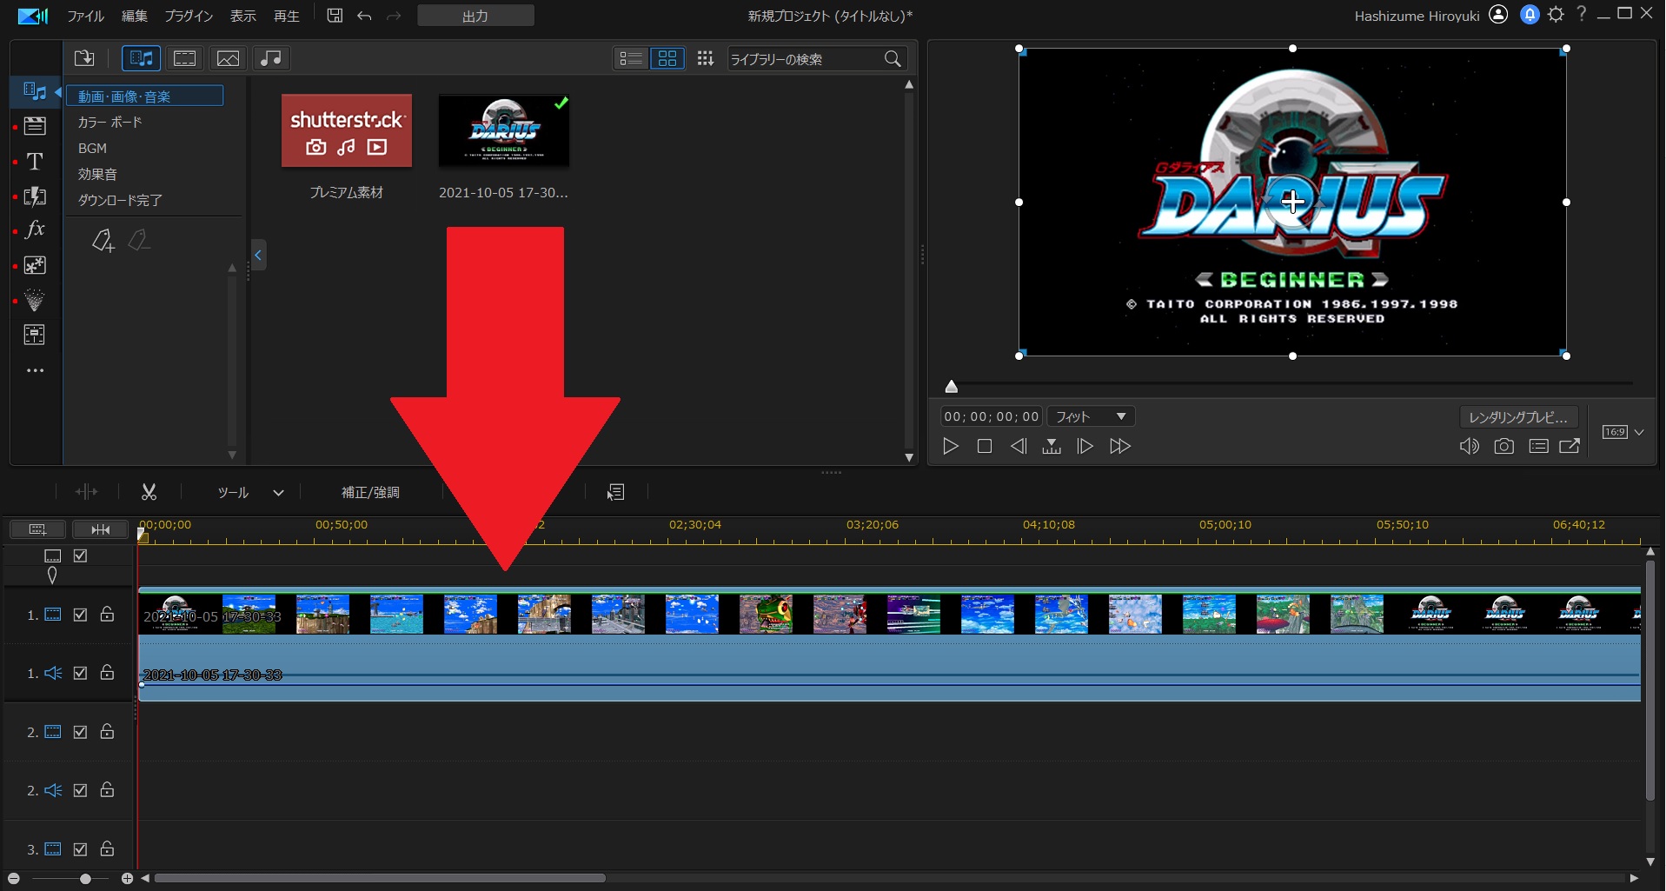Open the 編集 menu
The height and width of the screenshot is (891, 1666).
coord(135,16)
